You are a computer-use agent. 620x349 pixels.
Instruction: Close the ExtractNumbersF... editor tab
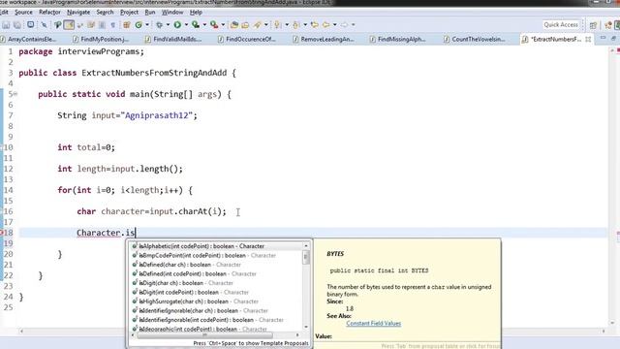(588, 39)
